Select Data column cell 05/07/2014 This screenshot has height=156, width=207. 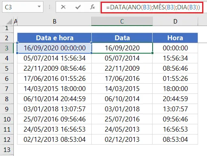[x=122, y=58]
